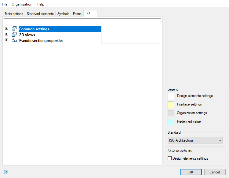Select the 2D views tree item label
This screenshot has height=178, width=229.
27,35
